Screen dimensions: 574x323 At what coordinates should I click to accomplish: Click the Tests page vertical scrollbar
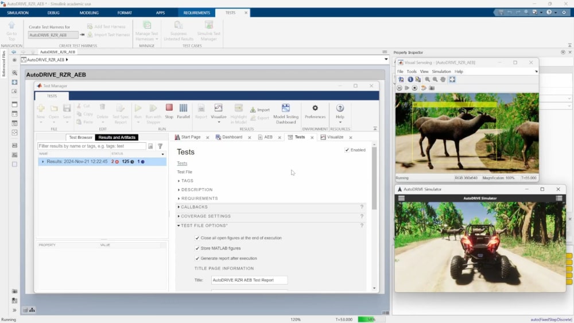click(x=374, y=178)
